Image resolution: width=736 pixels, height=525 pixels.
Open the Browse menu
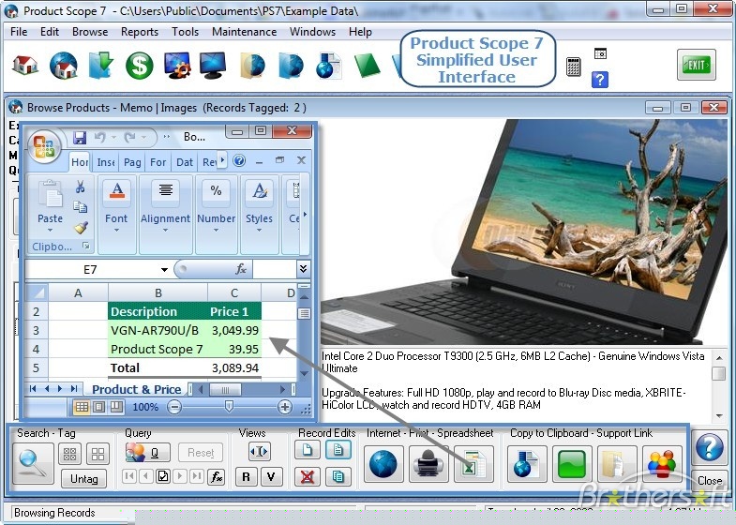coord(90,32)
